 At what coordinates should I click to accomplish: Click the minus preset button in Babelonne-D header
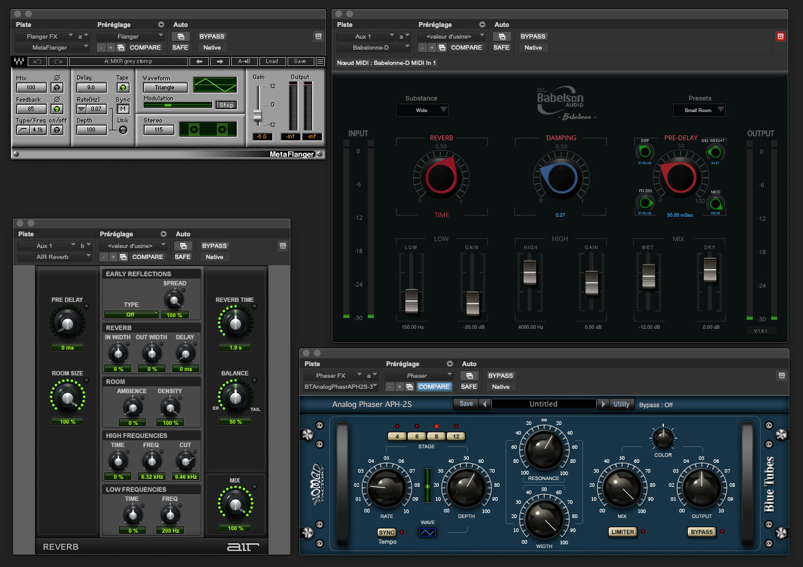click(422, 48)
